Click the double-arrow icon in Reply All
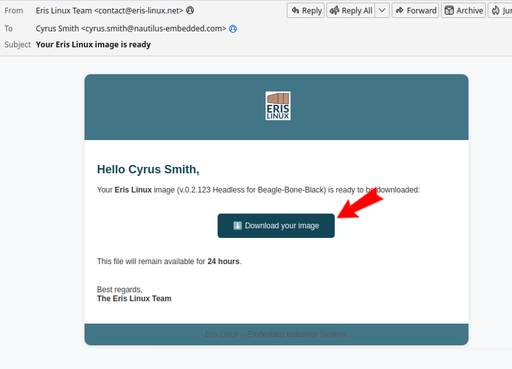 (334, 10)
